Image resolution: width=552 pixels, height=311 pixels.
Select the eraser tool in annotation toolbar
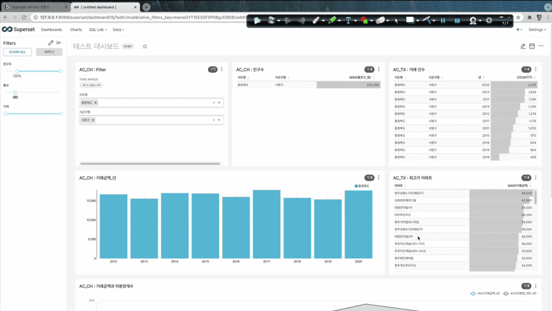click(380, 21)
